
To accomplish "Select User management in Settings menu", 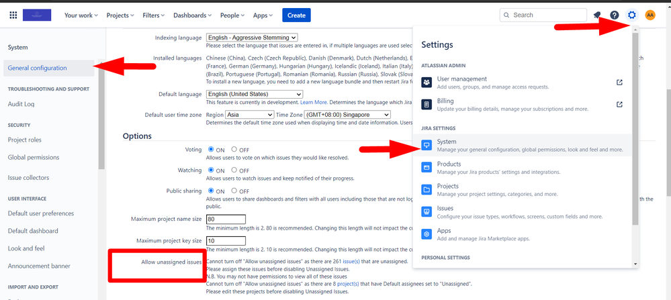I will 522,83.
